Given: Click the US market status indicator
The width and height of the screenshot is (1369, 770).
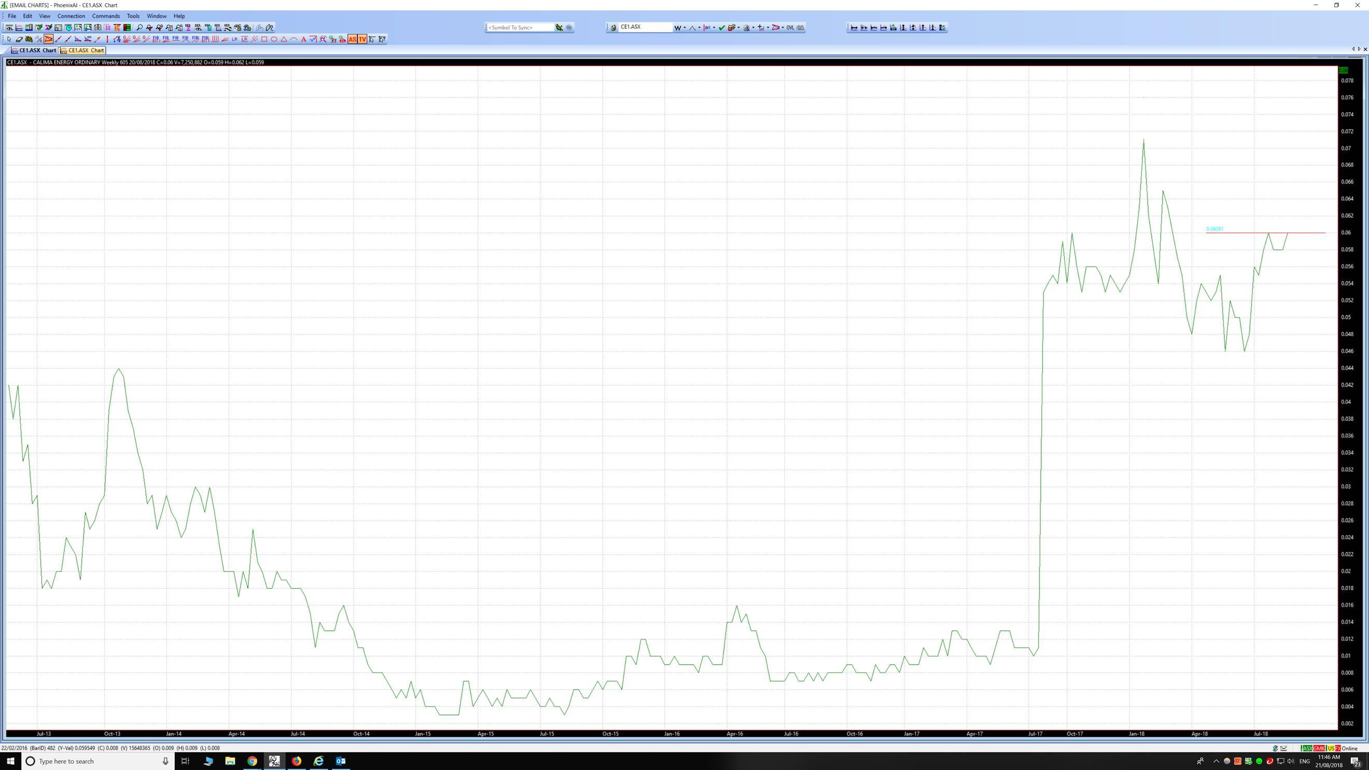Looking at the screenshot, I should tap(1331, 748).
